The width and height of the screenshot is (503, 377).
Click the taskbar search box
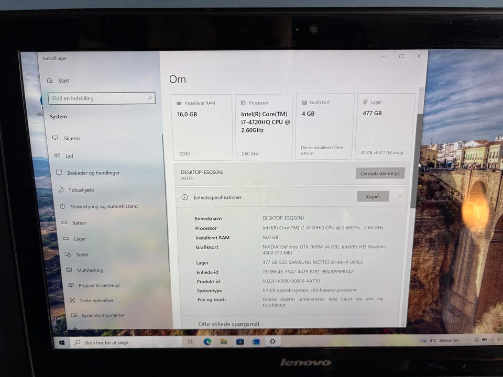pos(126,342)
